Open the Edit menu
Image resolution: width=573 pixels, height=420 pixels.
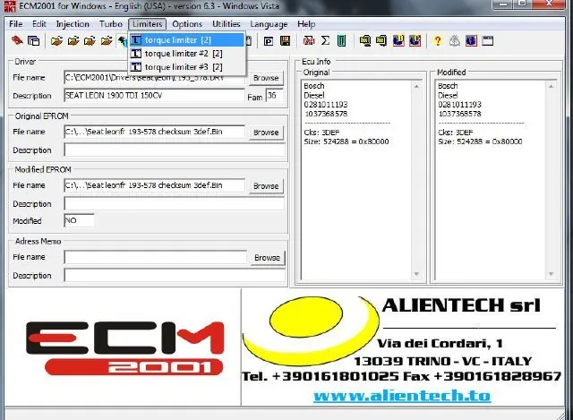point(39,24)
